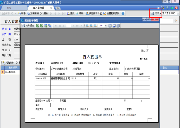Click 新增 new record button
Screen dimensions: 180x128
21,13
